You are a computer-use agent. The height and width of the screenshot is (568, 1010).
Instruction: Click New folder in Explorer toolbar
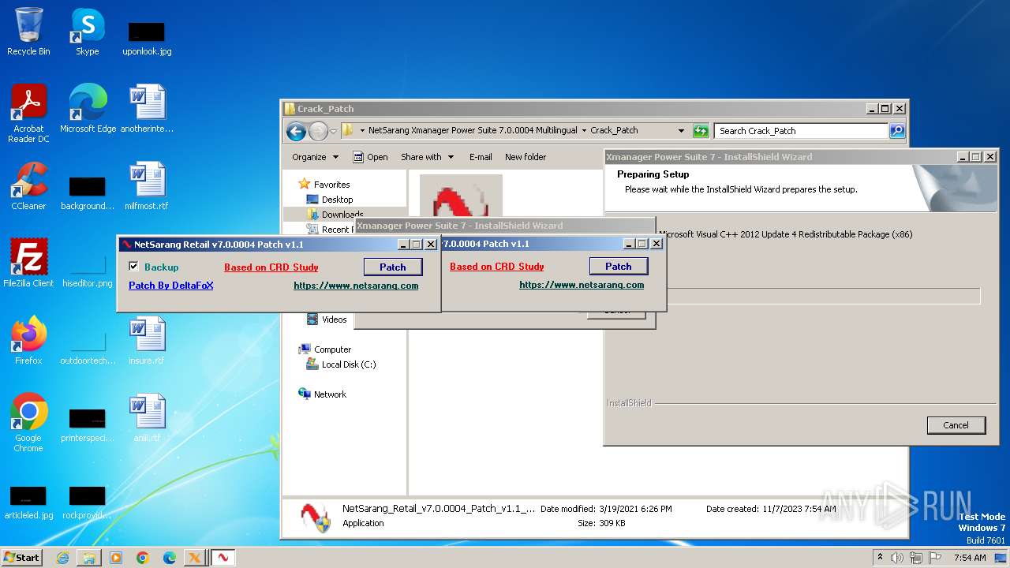tap(526, 157)
